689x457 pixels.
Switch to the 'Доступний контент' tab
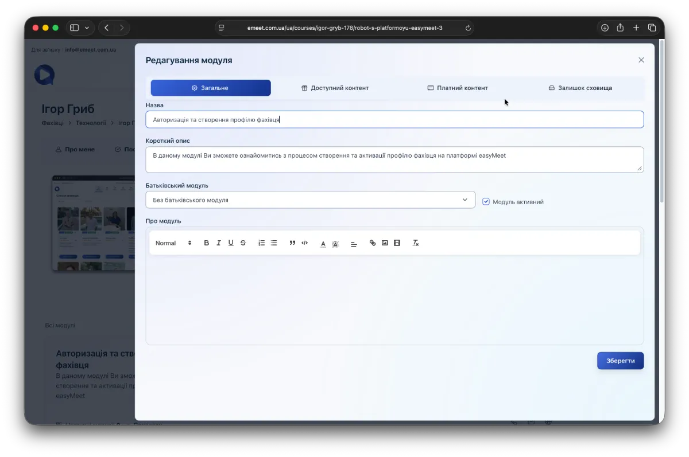(335, 88)
